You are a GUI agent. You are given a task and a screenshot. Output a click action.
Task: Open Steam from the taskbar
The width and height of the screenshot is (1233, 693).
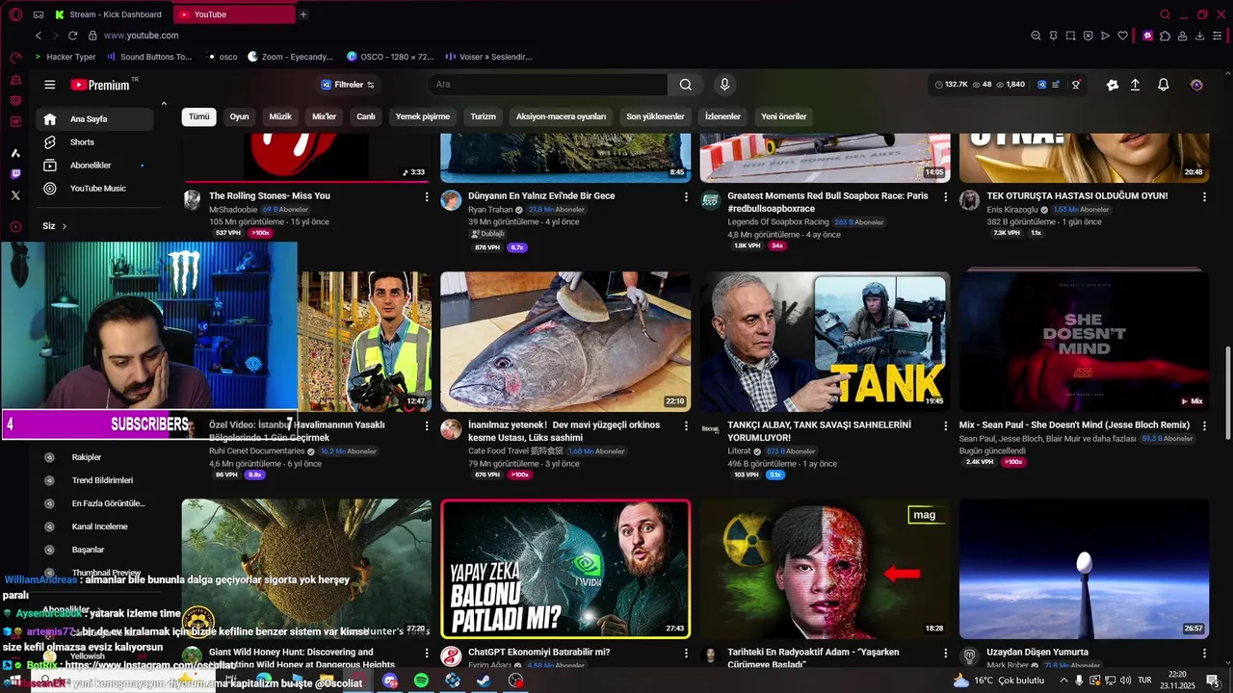[x=484, y=680]
